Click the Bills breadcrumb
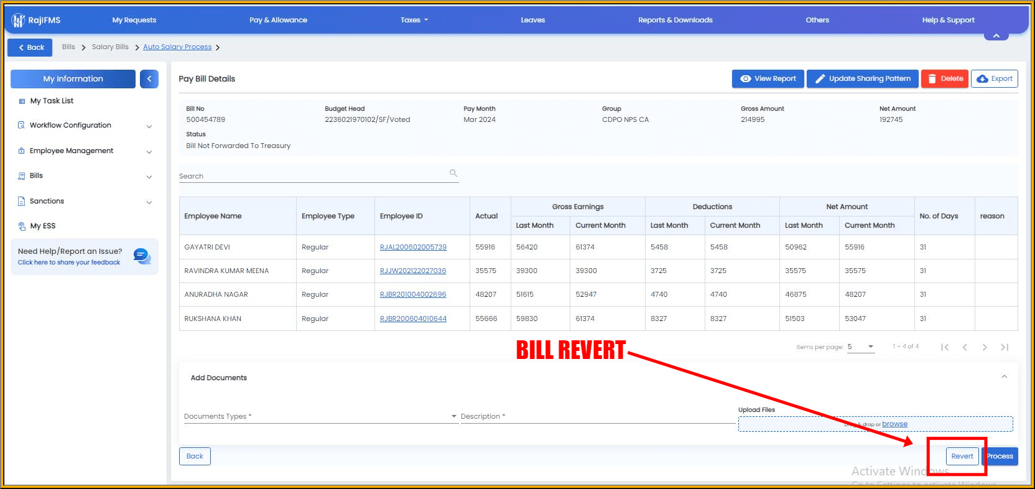 [x=68, y=47]
